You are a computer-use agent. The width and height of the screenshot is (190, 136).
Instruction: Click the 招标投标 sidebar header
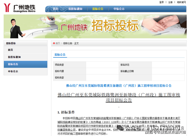pyautogui.click(x=26, y=43)
